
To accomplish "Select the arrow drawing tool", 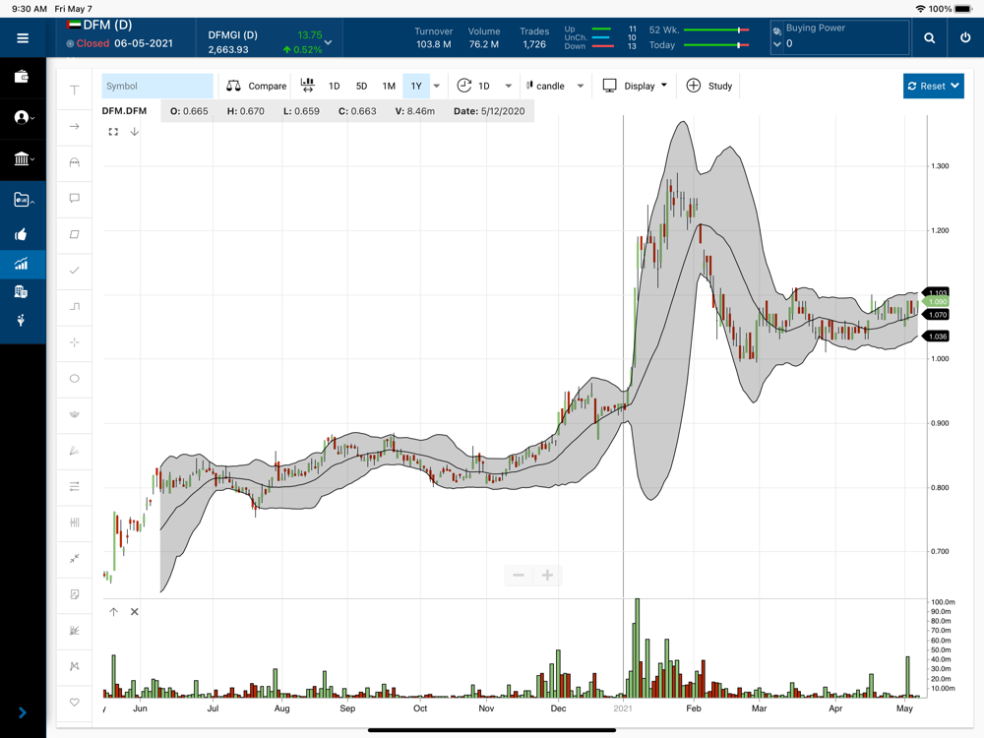I will (75, 126).
